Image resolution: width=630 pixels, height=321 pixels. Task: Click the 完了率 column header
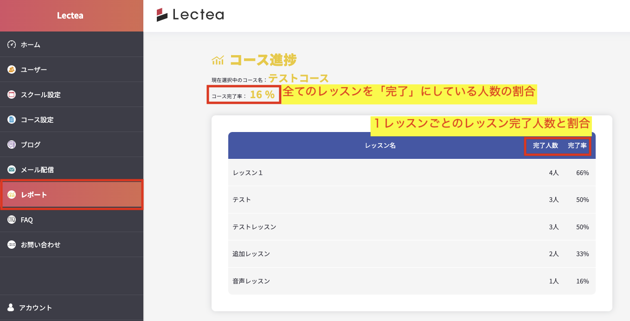point(577,145)
